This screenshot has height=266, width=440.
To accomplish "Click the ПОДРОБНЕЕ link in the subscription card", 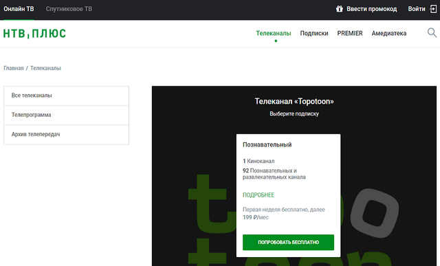I will [258, 195].
